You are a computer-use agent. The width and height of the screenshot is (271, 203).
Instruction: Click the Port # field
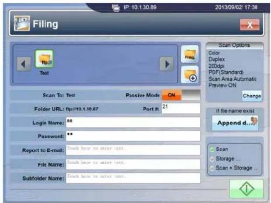[181, 108]
